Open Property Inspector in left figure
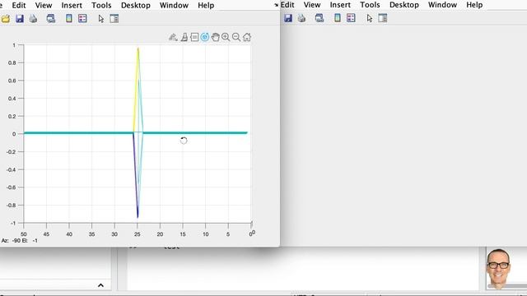The image size is (527, 296). point(114,18)
